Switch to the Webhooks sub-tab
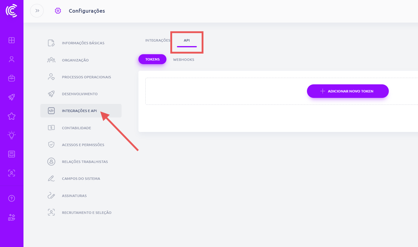The width and height of the screenshot is (418, 247). click(x=184, y=60)
